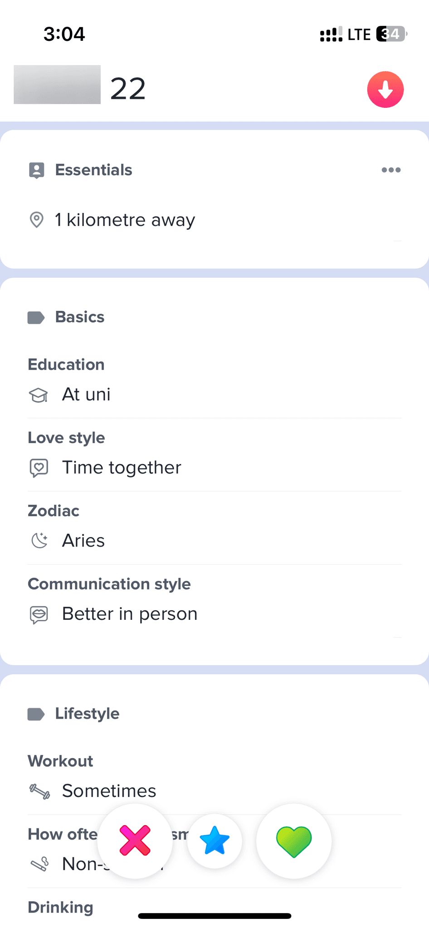This screenshot has width=429, height=928.
Task: Select the tag icon beside Lifestyle
Action: 36,714
